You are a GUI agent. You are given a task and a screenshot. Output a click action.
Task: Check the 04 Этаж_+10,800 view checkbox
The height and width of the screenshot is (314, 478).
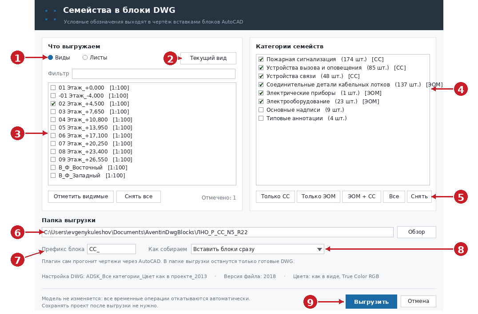(x=53, y=120)
